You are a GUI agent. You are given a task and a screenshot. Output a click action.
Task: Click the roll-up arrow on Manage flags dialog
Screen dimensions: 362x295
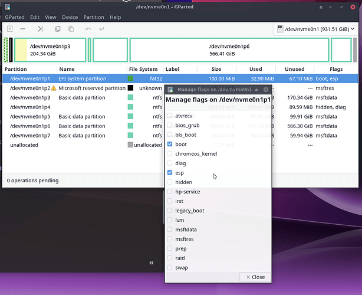256,90
